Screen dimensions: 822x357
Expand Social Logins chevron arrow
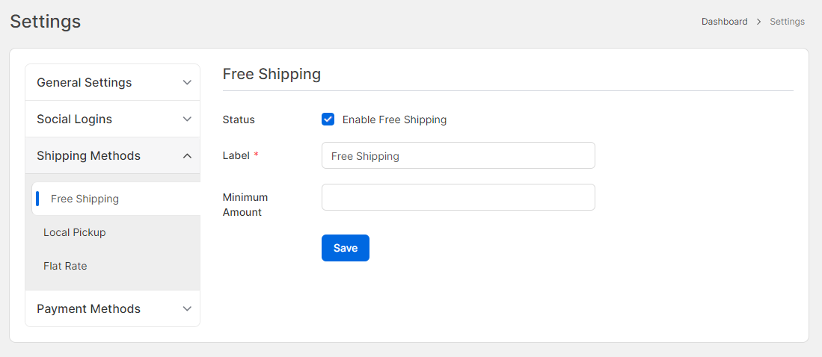click(x=187, y=119)
